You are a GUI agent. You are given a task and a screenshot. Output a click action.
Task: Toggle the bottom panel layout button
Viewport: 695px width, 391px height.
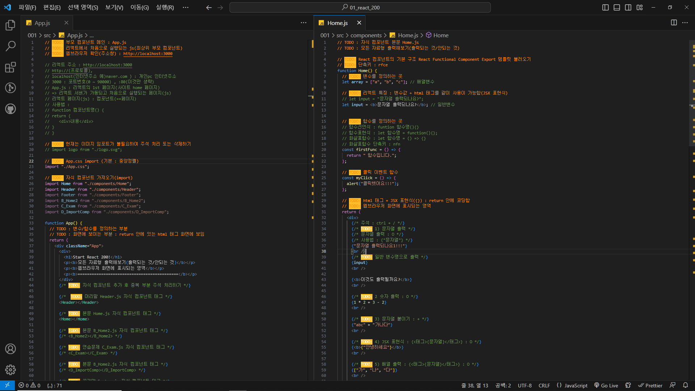coord(617,8)
